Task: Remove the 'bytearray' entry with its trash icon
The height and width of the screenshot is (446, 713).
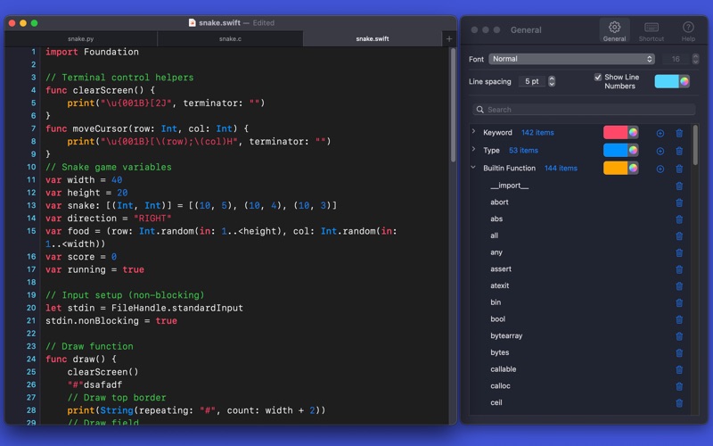Action: click(679, 336)
